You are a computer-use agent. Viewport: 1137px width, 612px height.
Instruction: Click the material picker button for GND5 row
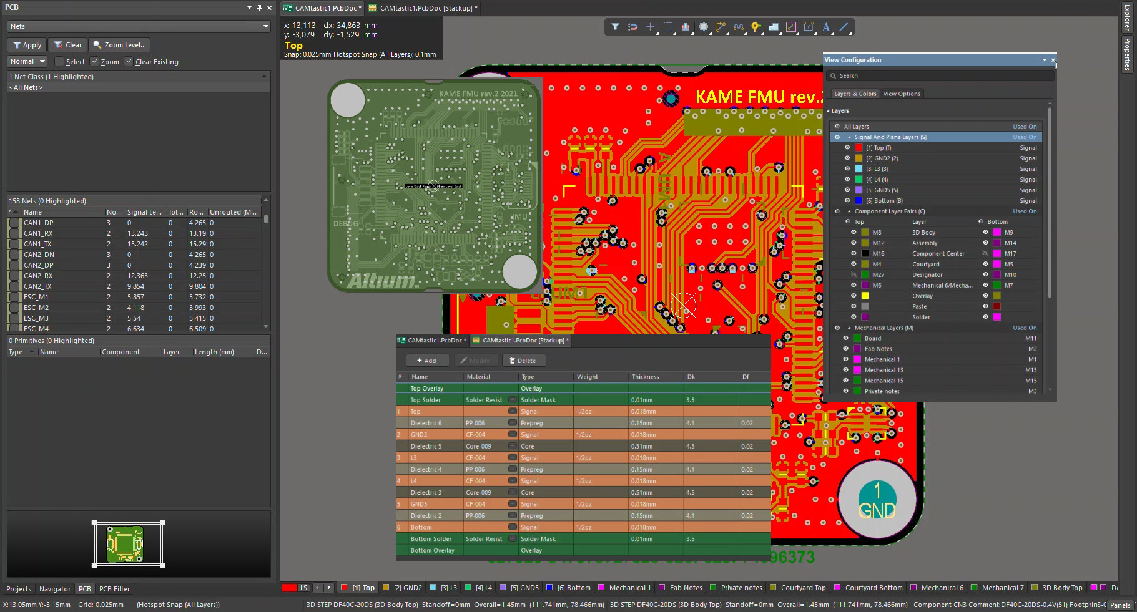click(512, 504)
